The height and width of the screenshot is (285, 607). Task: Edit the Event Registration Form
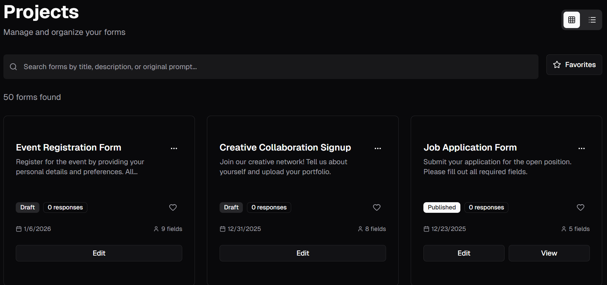pyautogui.click(x=99, y=253)
